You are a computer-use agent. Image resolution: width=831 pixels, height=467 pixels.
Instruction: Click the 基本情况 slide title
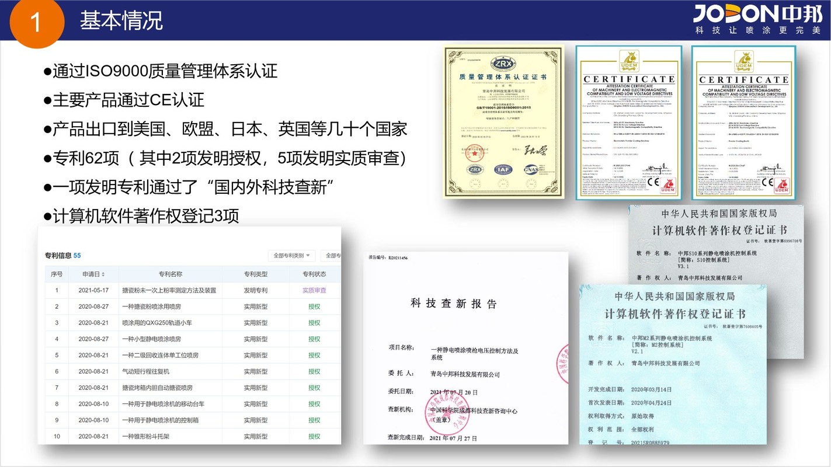coord(121,21)
